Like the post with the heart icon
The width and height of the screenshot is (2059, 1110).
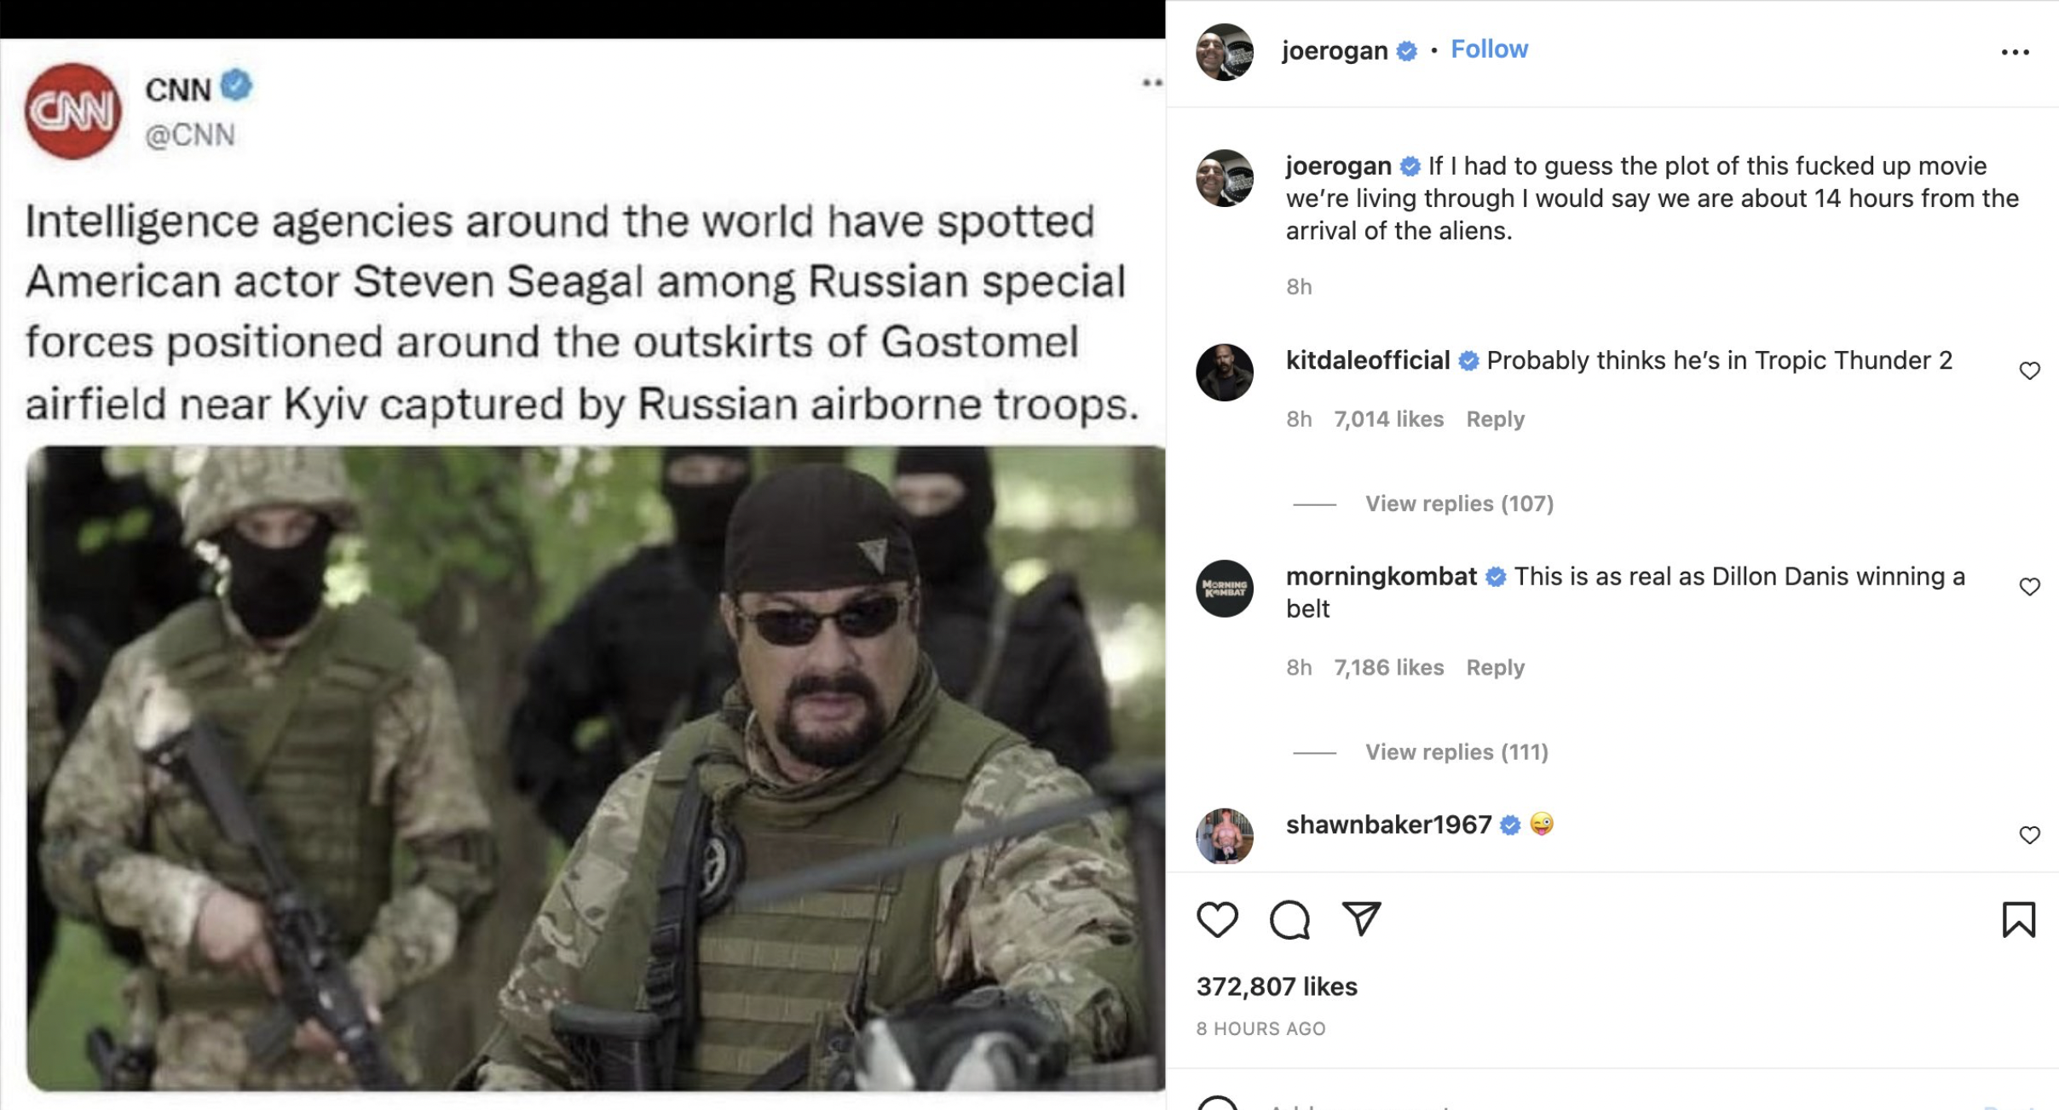coord(1217,919)
